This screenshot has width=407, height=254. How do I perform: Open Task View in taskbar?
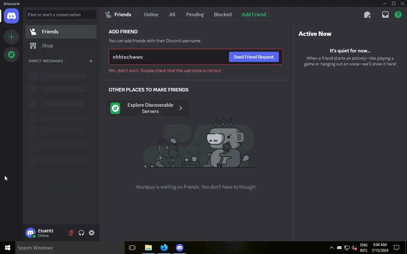tap(132, 248)
